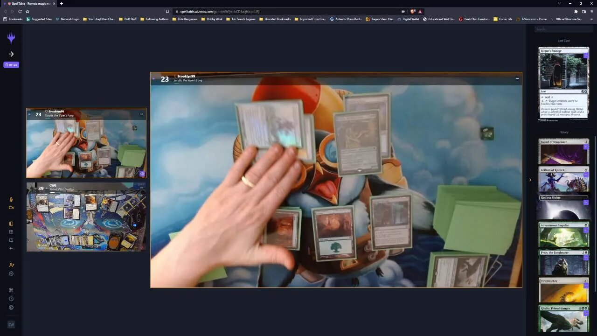Select Godless Shrine in history

click(564, 207)
